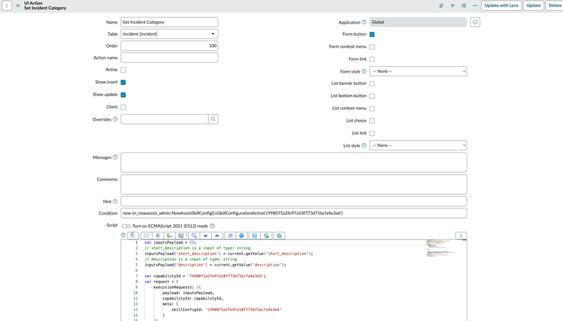
Task: Click the save icon in script toolbar
Action: coord(254,236)
